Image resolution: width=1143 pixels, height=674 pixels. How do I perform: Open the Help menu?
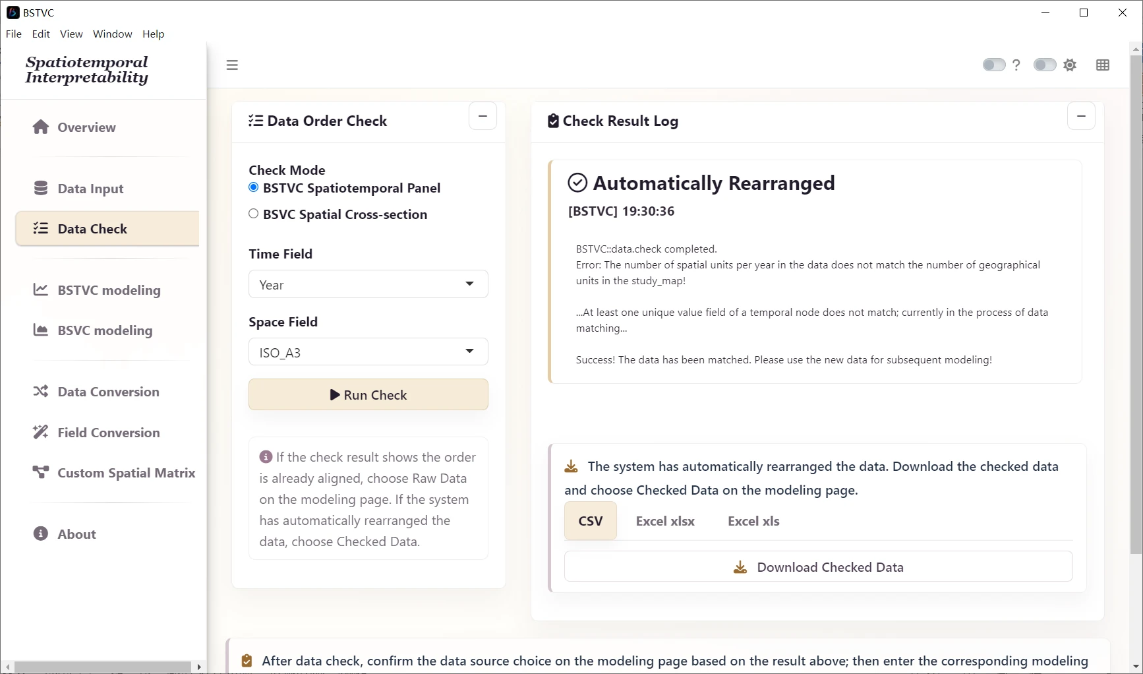(154, 34)
